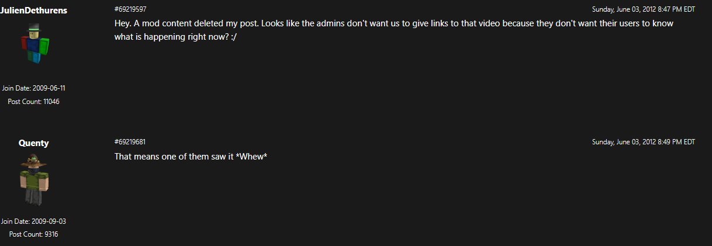Click Quenty's post count of 9316
Image resolution: width=712 pixels, height=246 pixels.
pos(33,234)
